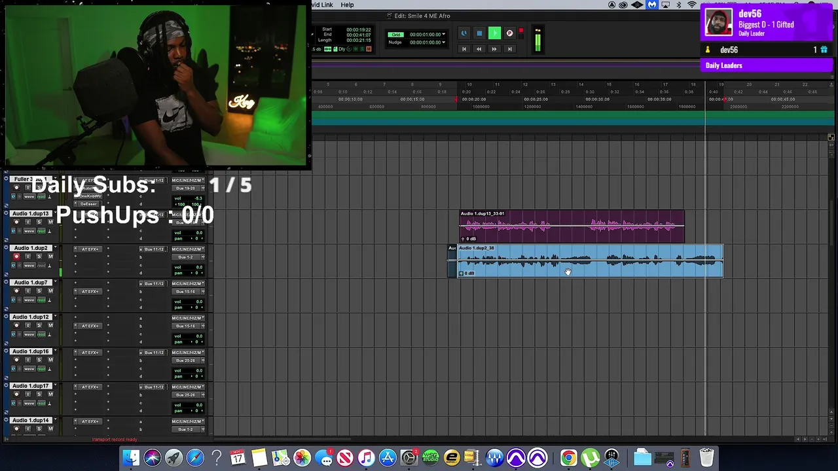This screenshot has width=838, height=471.
Task: Click the Grid mode label
Action: point(394,34)
